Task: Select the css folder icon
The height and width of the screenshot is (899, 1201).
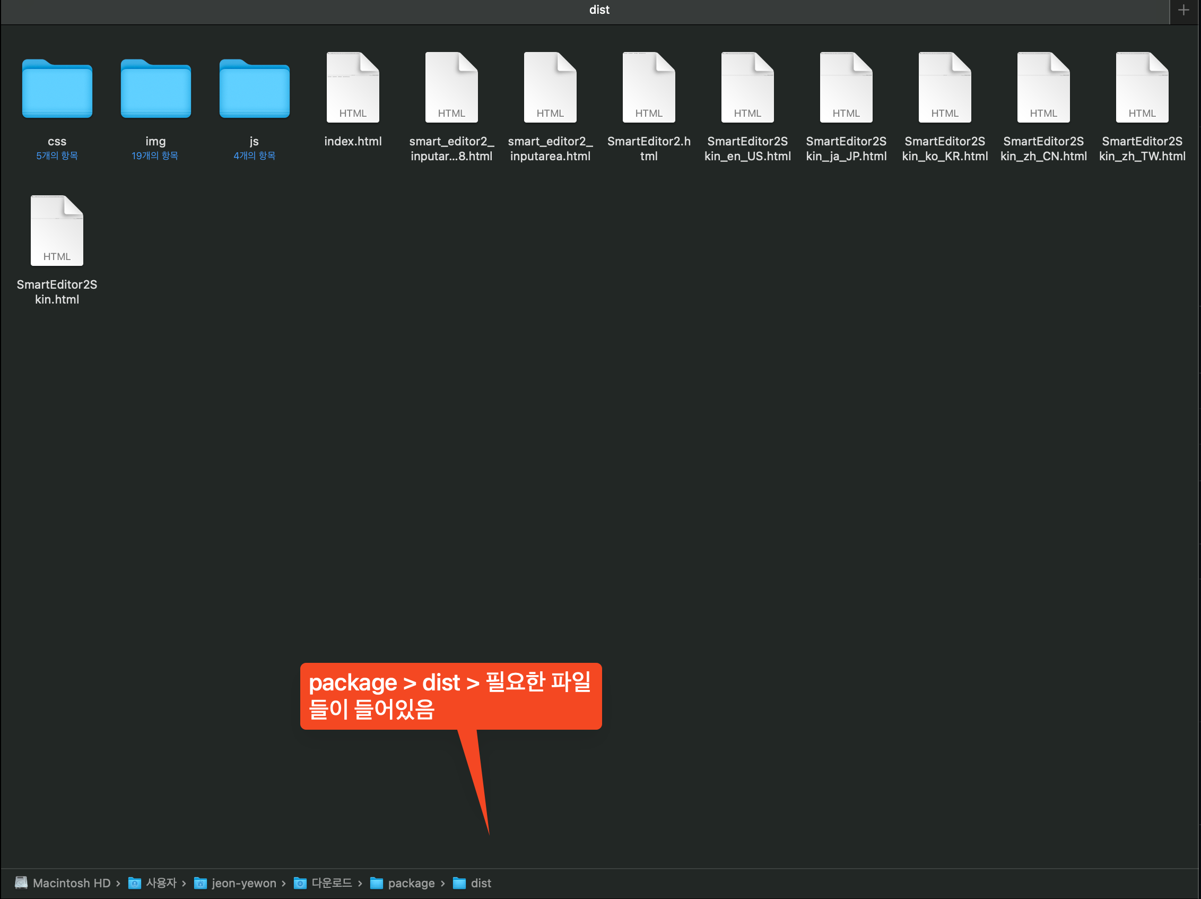Action: click(x=57, y=89)
